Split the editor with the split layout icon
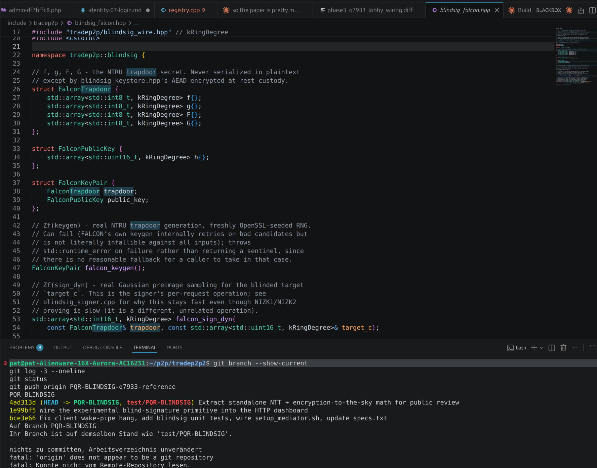The width and height of the screenshot is (597, 468). (x=592, y=10)
